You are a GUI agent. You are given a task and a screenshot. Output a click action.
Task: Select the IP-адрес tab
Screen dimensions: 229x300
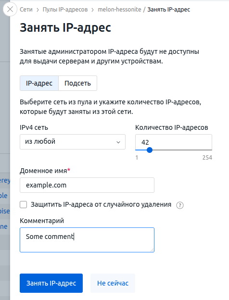tap(39, 83)
